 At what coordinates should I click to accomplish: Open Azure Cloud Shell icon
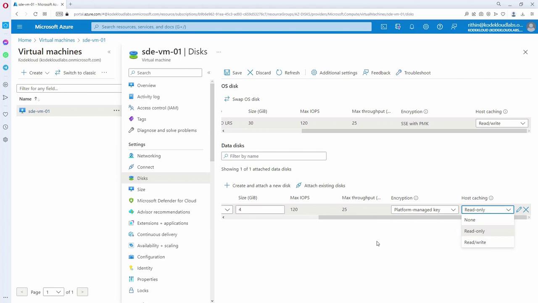point(384,27)
